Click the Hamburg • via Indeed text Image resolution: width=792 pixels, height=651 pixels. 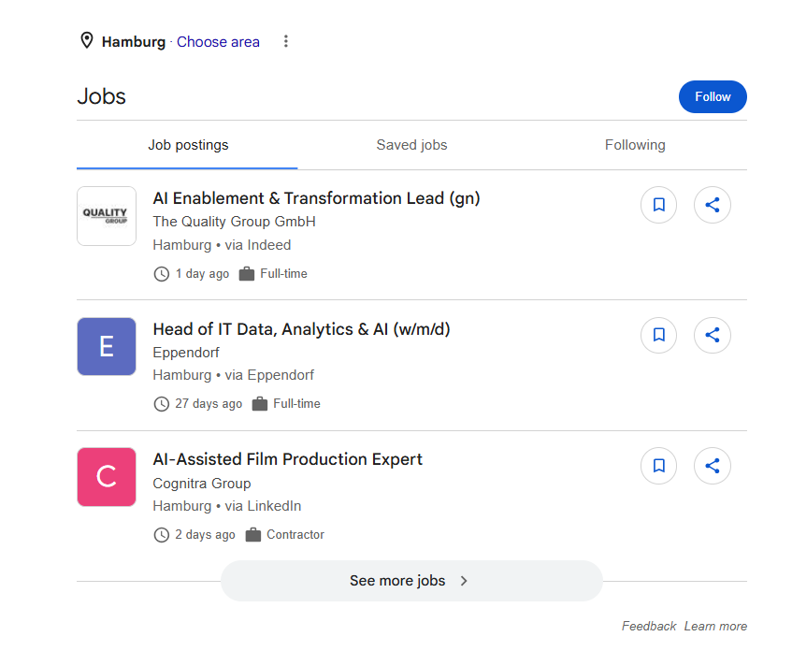click(x=222, y=245)
